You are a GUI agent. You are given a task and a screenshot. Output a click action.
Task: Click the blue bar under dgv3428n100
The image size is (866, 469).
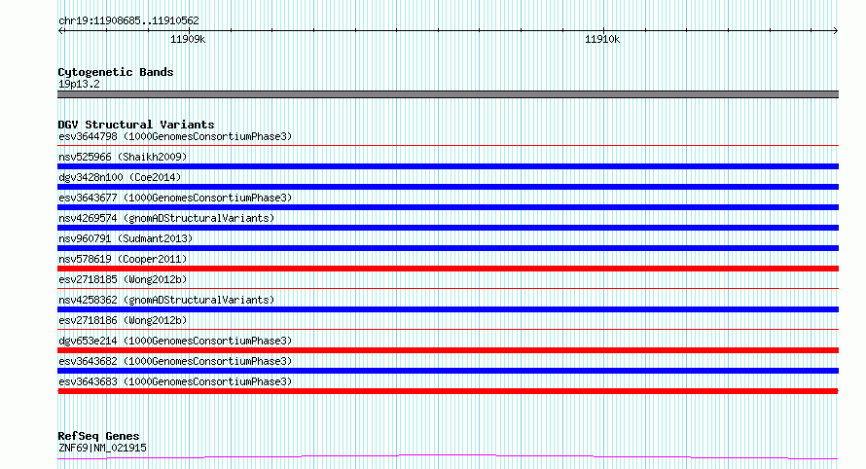tap(448, 187)
